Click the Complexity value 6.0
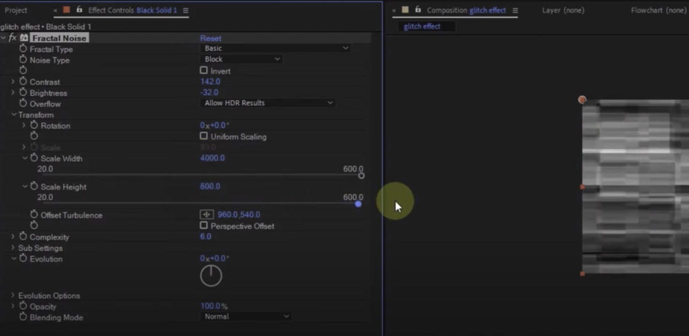This screenshot has width=689, height=336. pos(206,236)
